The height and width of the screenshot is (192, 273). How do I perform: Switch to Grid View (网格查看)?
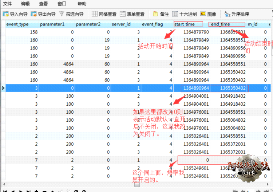[104, 14]
